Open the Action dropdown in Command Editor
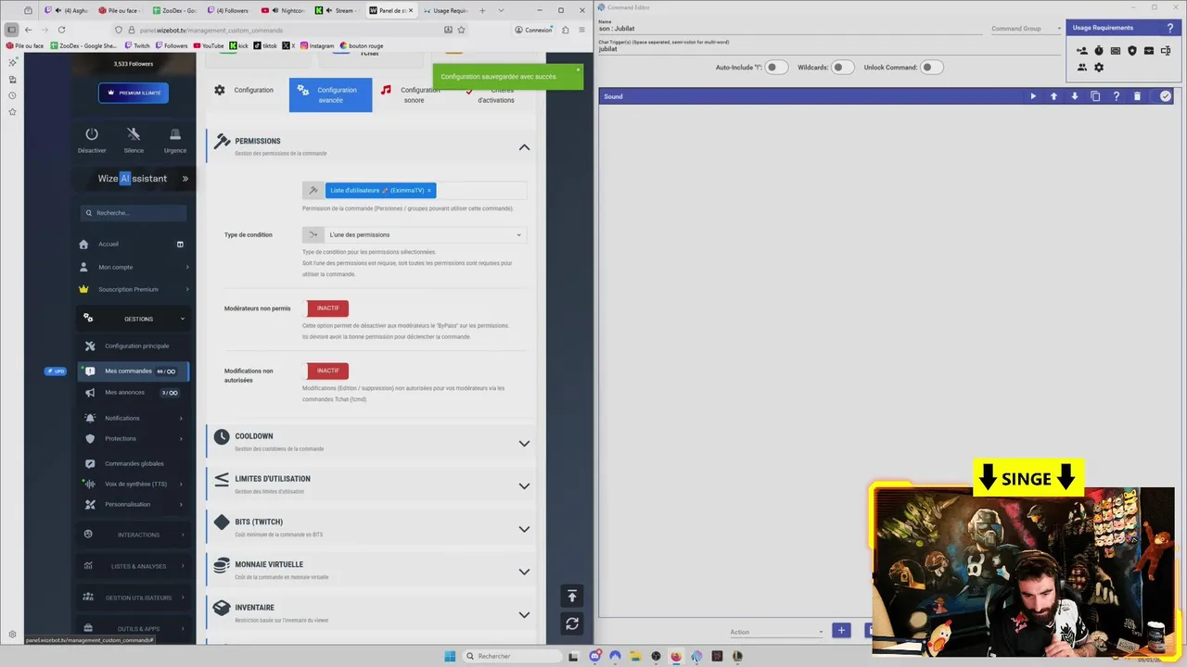The height and width of the screenshot is (667, 1187). pos(775,632)
